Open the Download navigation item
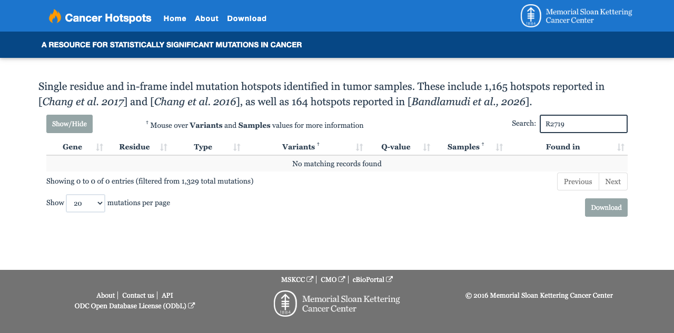The image size is (674, 333). click(247, 18)
